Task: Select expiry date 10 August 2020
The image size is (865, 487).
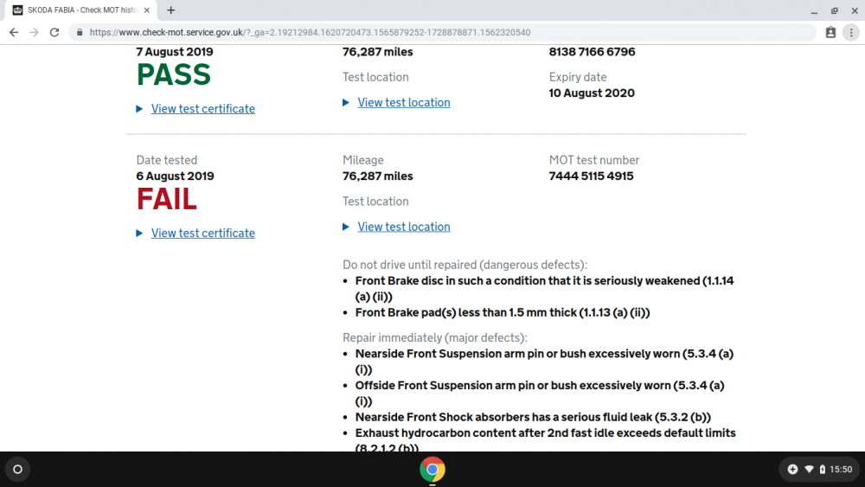Action: click(592, 93)
